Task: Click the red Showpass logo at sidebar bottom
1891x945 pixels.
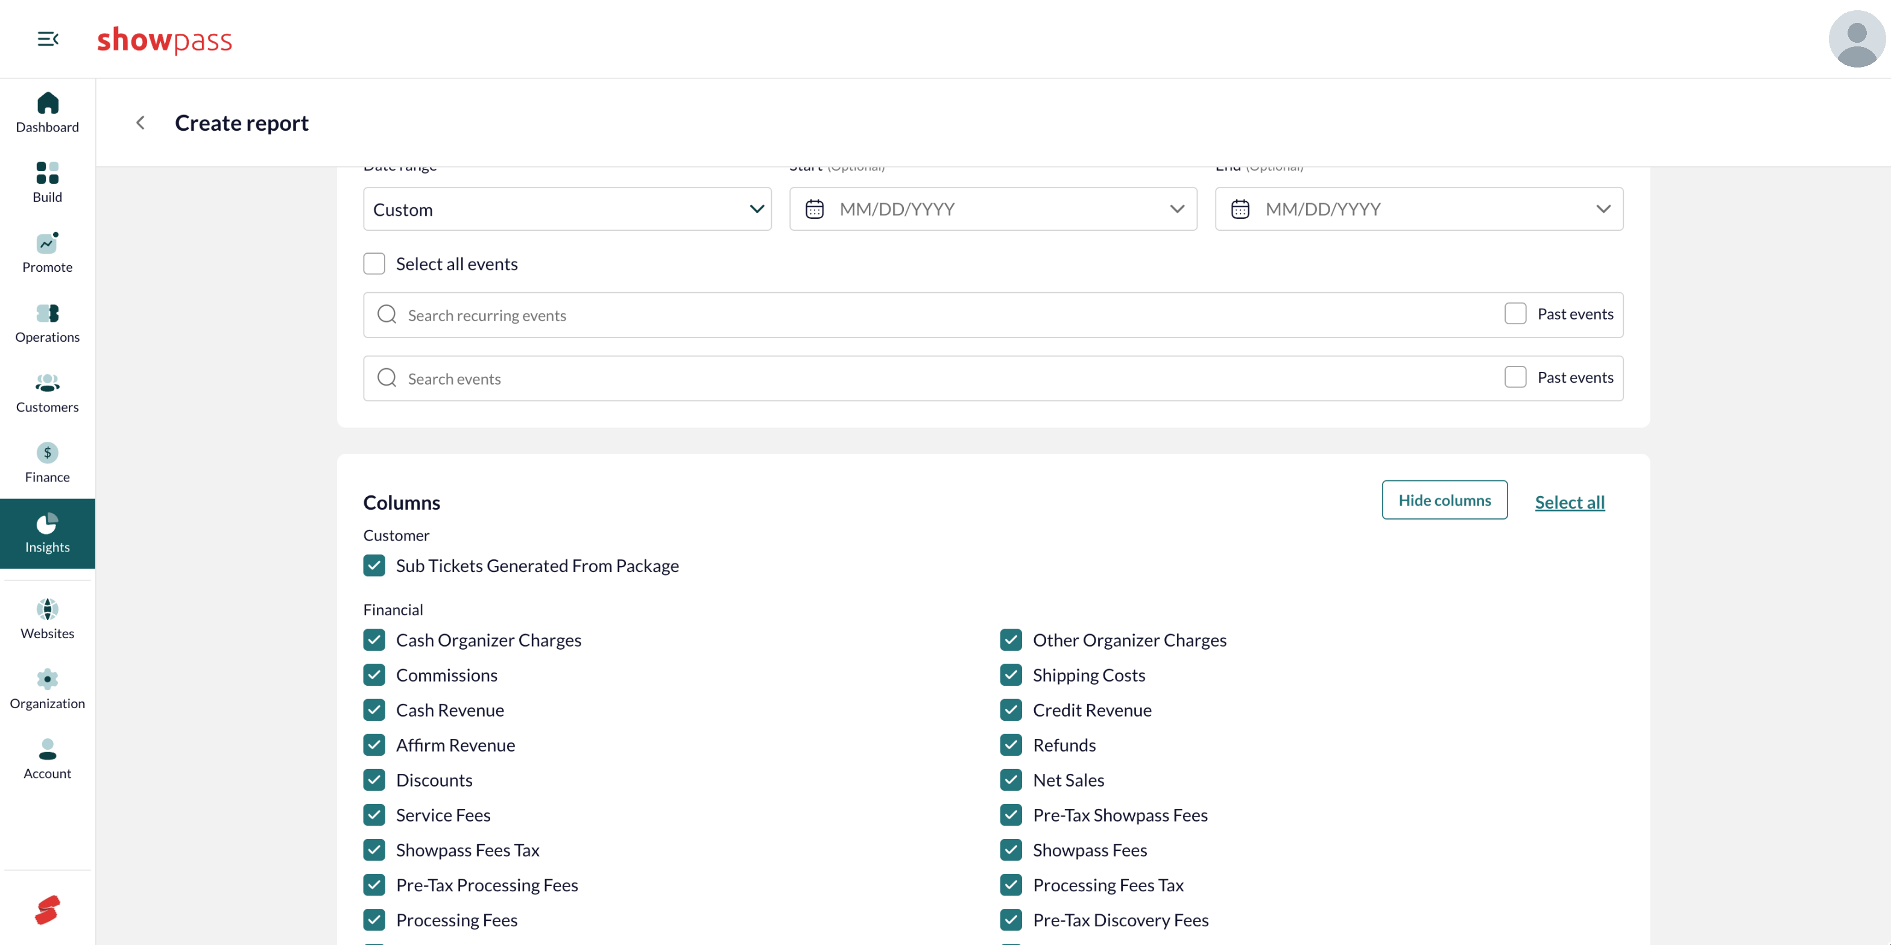Action: pyautogui.click(x=47, y=910)
